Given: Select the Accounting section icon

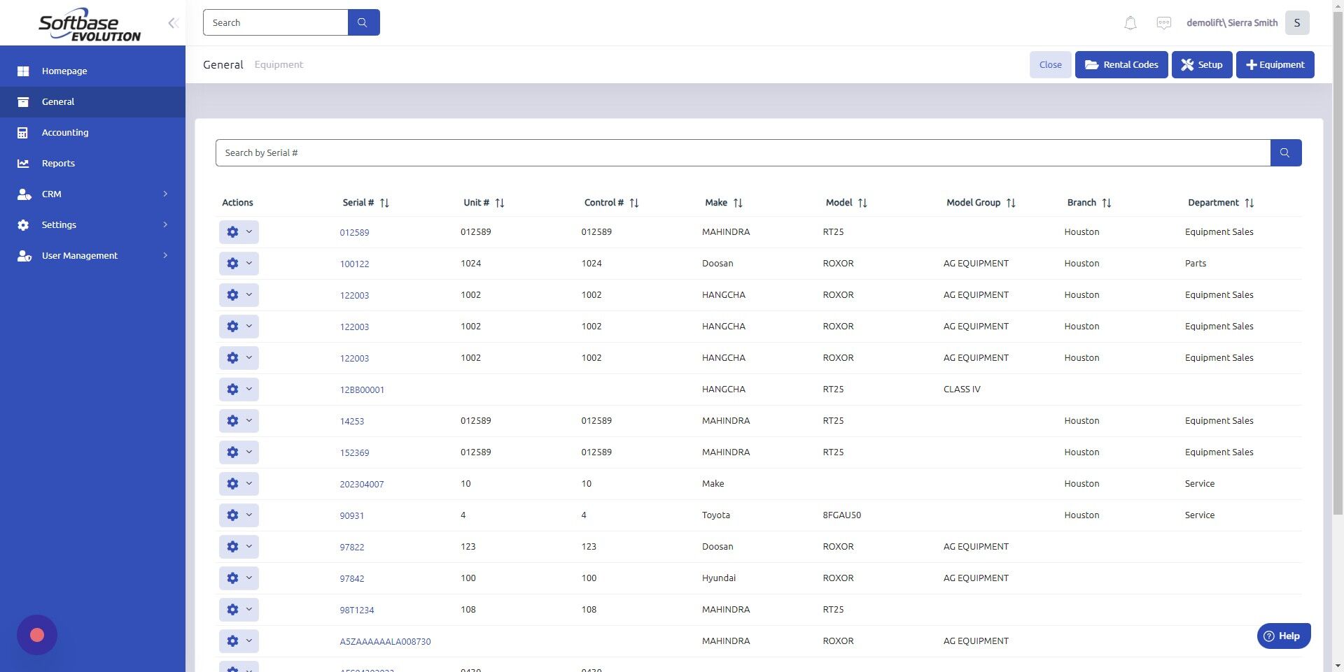Looking at the screenshot, I should point(23,132).
